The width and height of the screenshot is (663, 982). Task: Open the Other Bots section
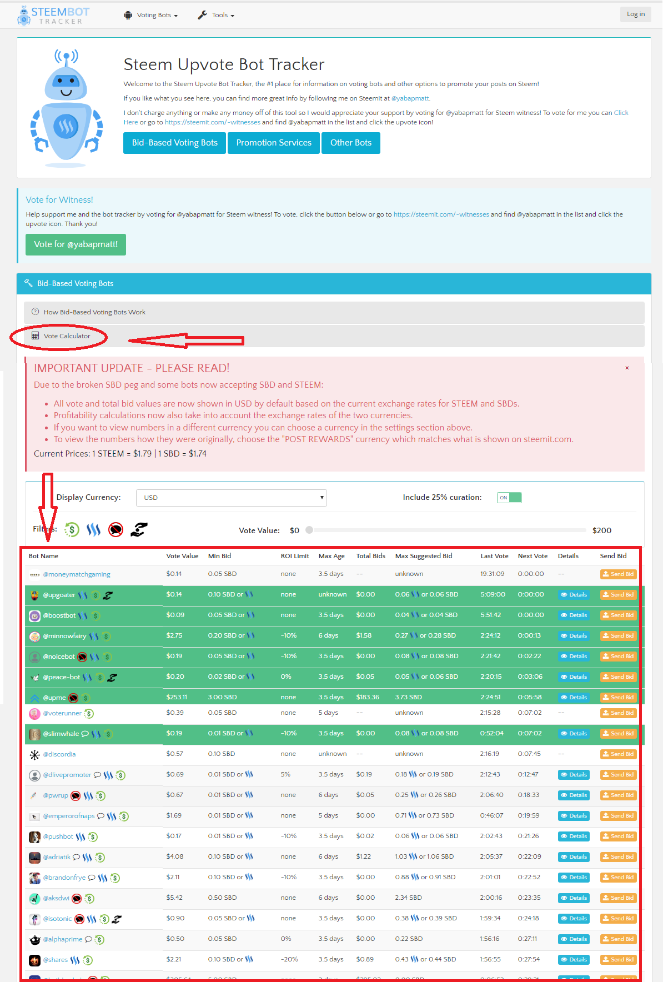pyautogui.click(x=351, y=143)
